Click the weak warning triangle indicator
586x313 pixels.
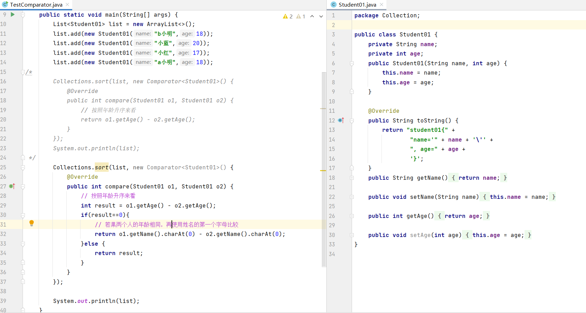(301, 16)
